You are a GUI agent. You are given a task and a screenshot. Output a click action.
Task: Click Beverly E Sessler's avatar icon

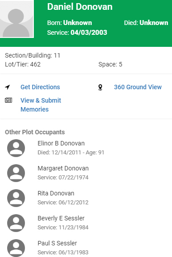16,223
